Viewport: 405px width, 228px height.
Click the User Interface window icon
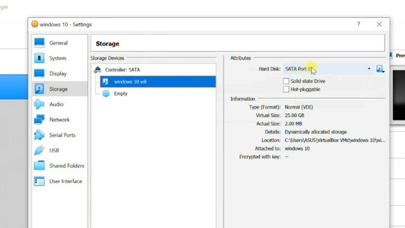pyautogui.click(x=39, y=181)
